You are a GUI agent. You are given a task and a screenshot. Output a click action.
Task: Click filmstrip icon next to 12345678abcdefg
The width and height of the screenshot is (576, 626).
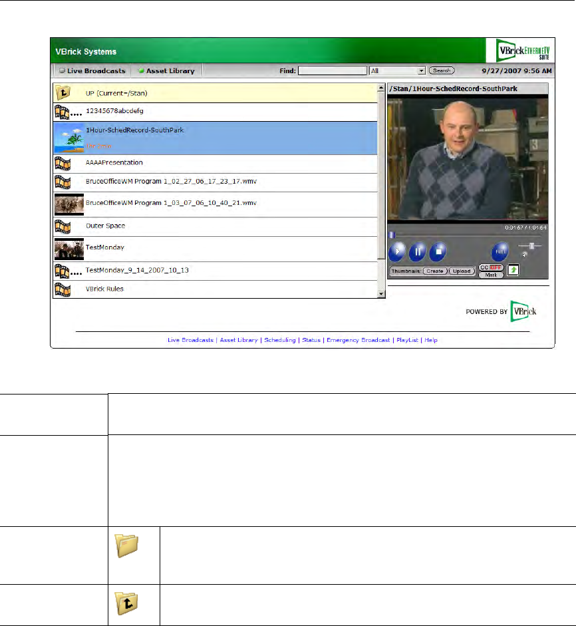[x=63, y=112]
